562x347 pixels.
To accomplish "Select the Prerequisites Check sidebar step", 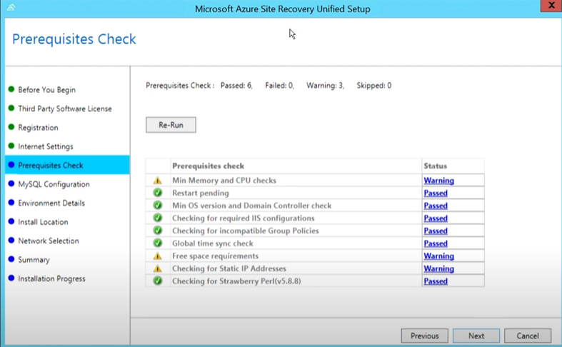I will coord(67,165).
